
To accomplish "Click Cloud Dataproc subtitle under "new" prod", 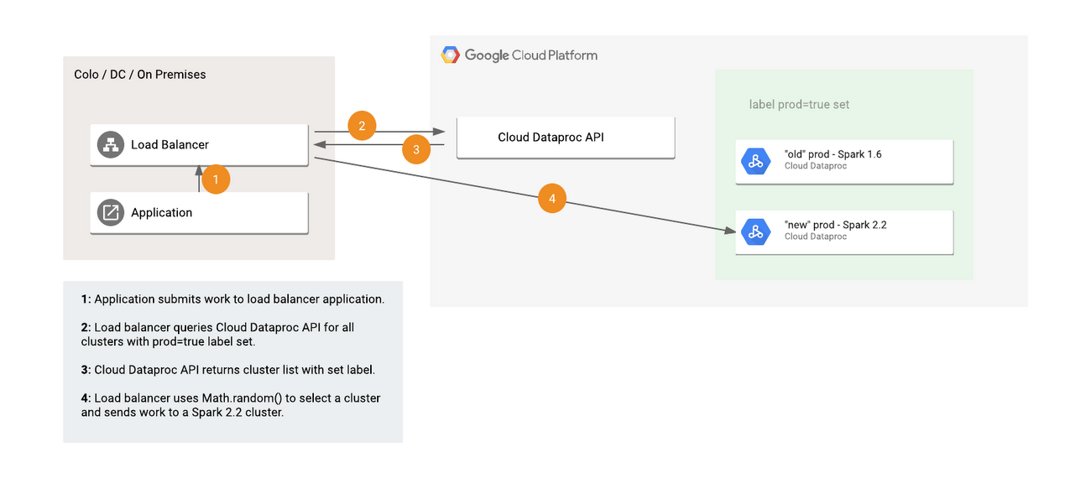I will pos(816,236).
